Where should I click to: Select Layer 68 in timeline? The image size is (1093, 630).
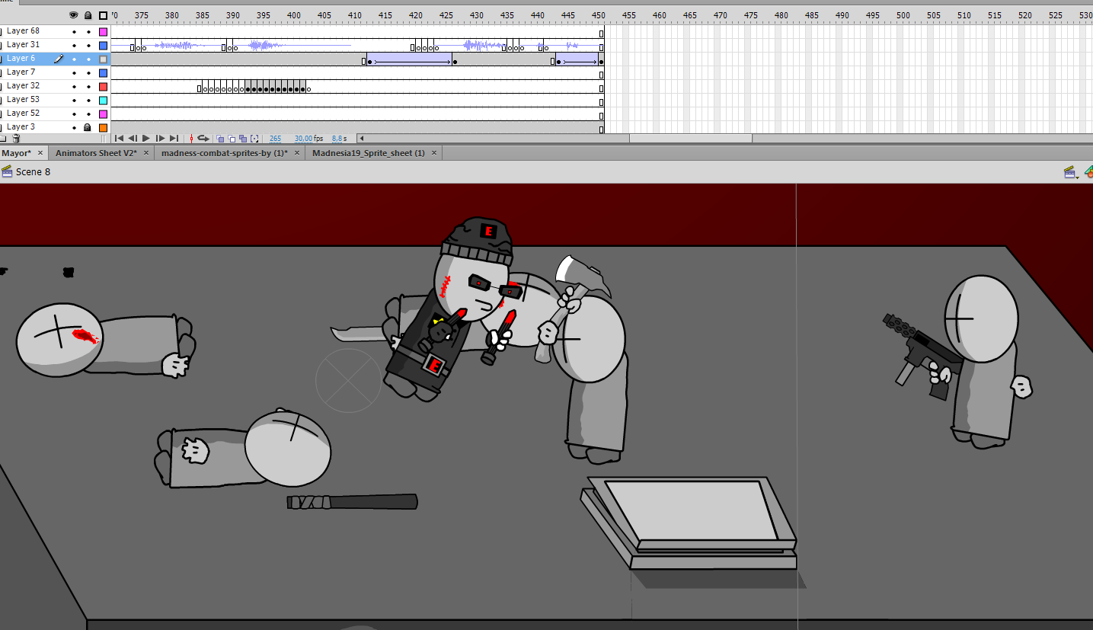click(23, 31)
